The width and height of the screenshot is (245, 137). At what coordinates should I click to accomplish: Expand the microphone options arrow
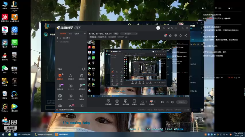[146, 102]
